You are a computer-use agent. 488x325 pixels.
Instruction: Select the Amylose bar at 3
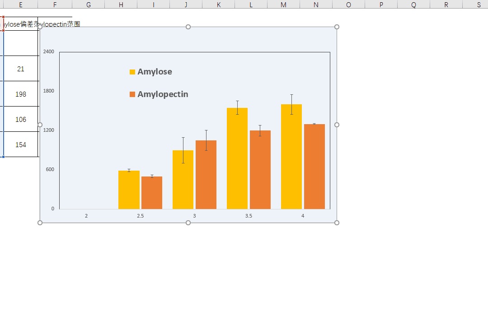click(183, 180)
